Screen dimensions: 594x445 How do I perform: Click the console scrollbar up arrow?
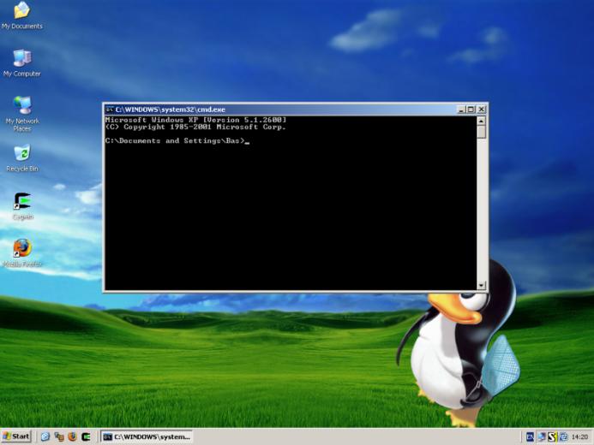481,121
